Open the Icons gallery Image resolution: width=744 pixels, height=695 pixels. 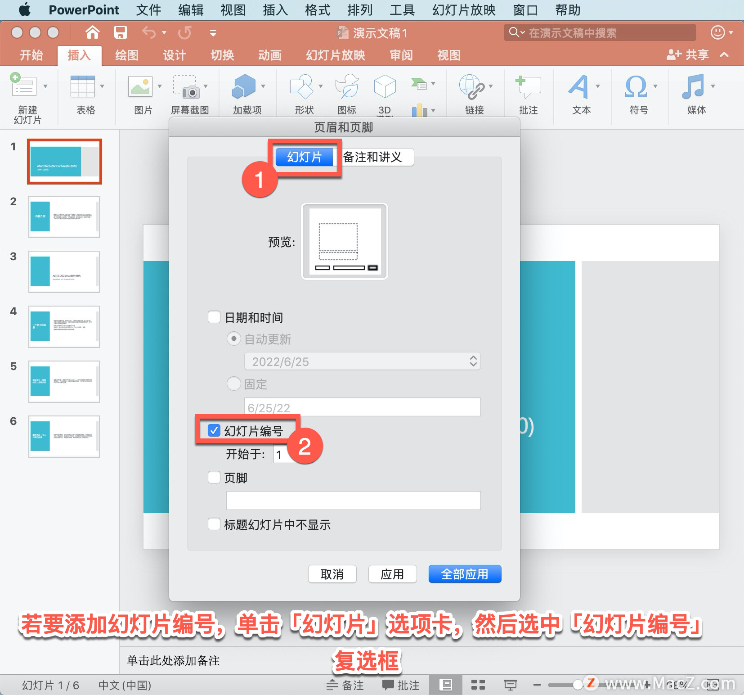[x=347, y=86]
